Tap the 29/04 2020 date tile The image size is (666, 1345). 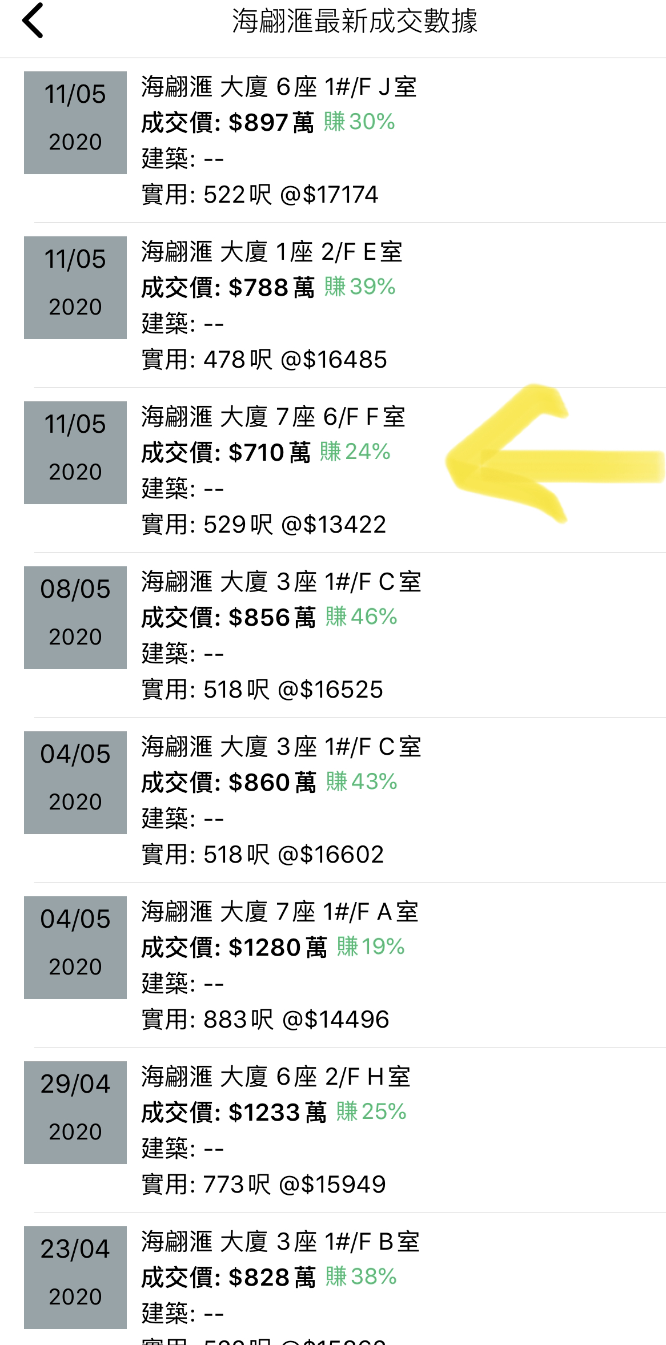(75, 1112)
